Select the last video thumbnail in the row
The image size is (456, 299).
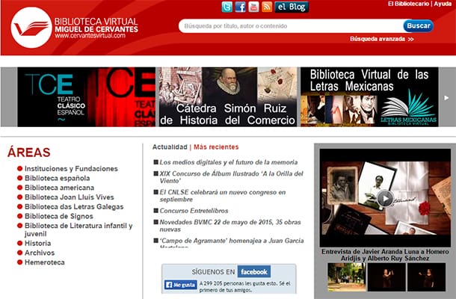[426, 277]
